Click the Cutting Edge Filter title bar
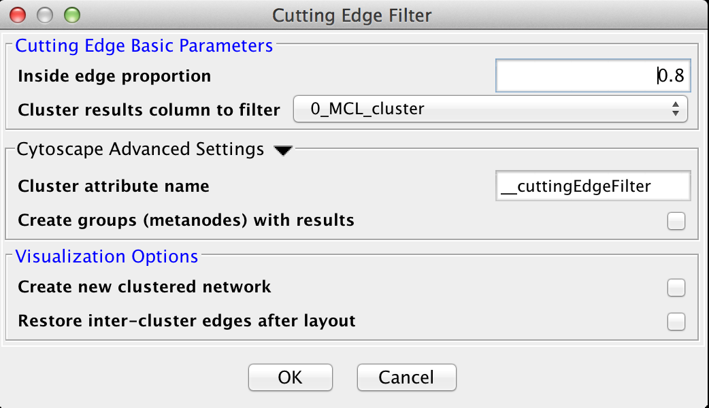The width and height of the screenshot is (709, 408). pos(351,14)
